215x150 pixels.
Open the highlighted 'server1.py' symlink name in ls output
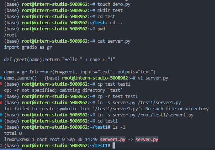[x=113, y=140]
